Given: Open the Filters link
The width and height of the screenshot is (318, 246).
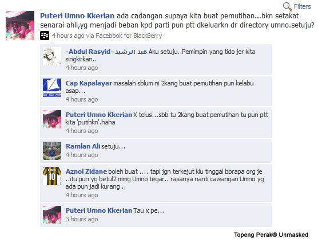Looking at the screenshot, I should pos(302,6).
